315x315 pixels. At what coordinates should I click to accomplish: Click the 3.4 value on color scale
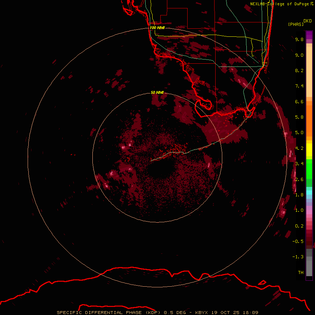tap(299, 164)
